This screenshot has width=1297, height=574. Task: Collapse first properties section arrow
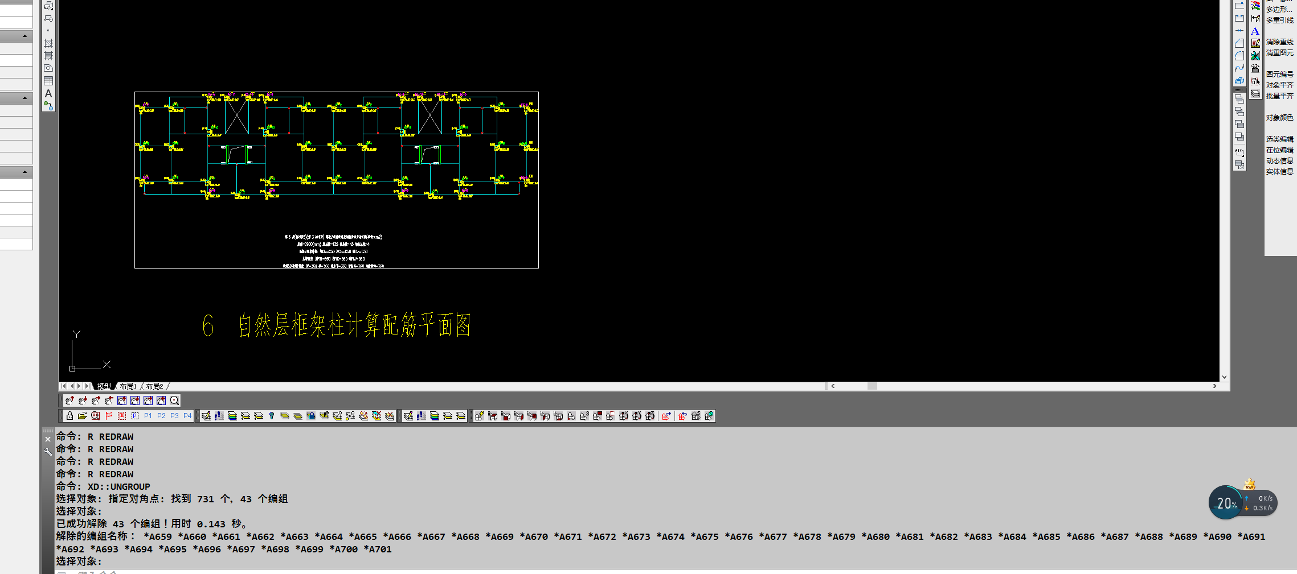[24, 36]
